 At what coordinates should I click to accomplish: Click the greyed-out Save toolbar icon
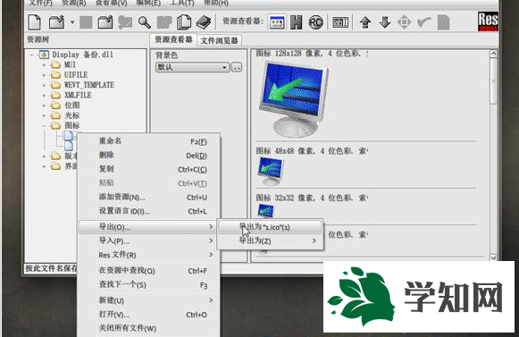coord(86,22)
